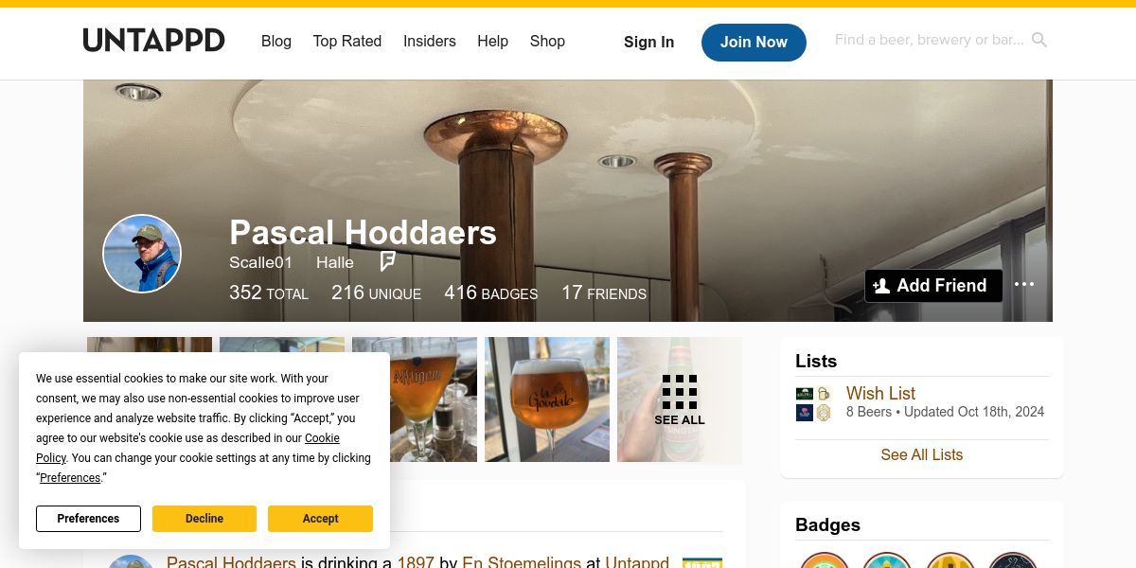
Task: Focus the find a beer search field
Action: click(x=930, y=40)
